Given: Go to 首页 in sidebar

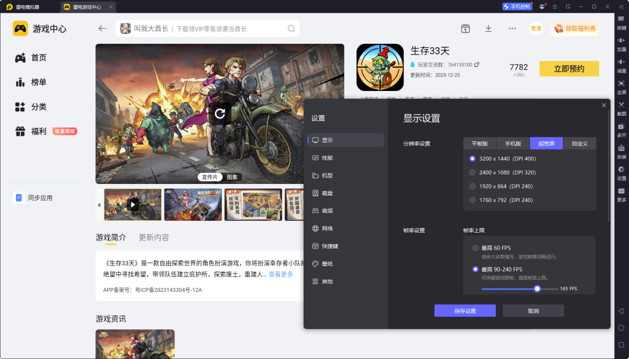Looking at the screenshot, I should coord(31,58).
